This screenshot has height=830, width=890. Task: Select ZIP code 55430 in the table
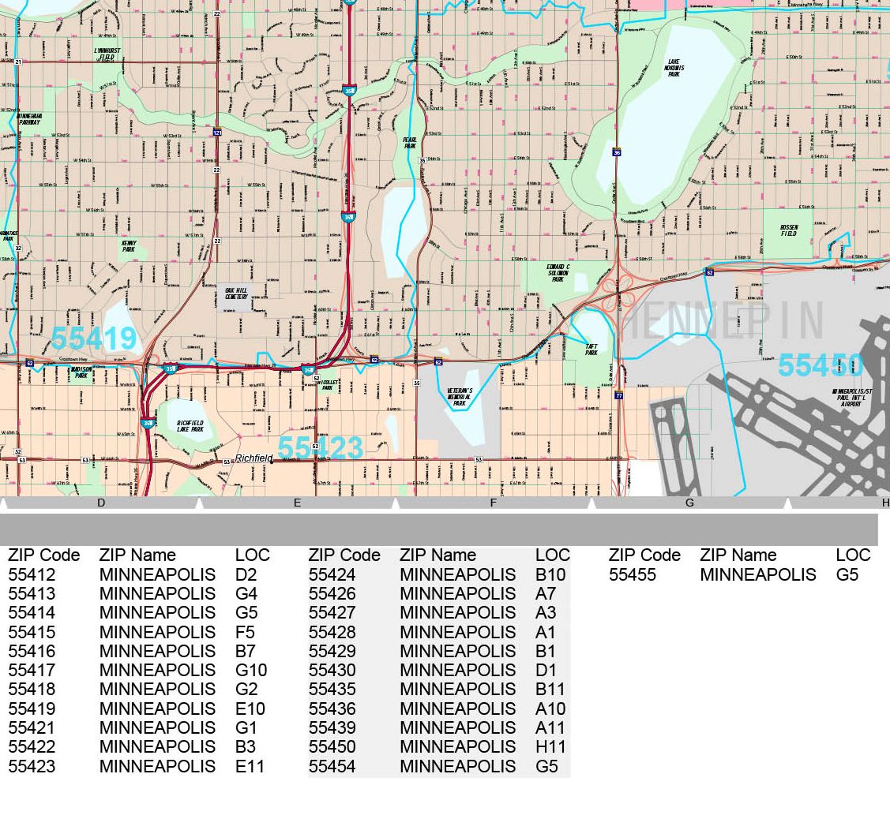pos(332,670)
